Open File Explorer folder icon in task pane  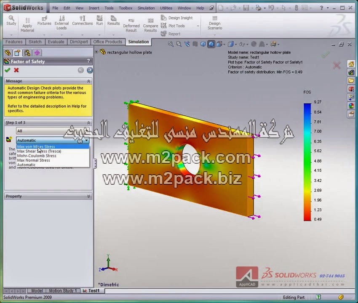351,80
